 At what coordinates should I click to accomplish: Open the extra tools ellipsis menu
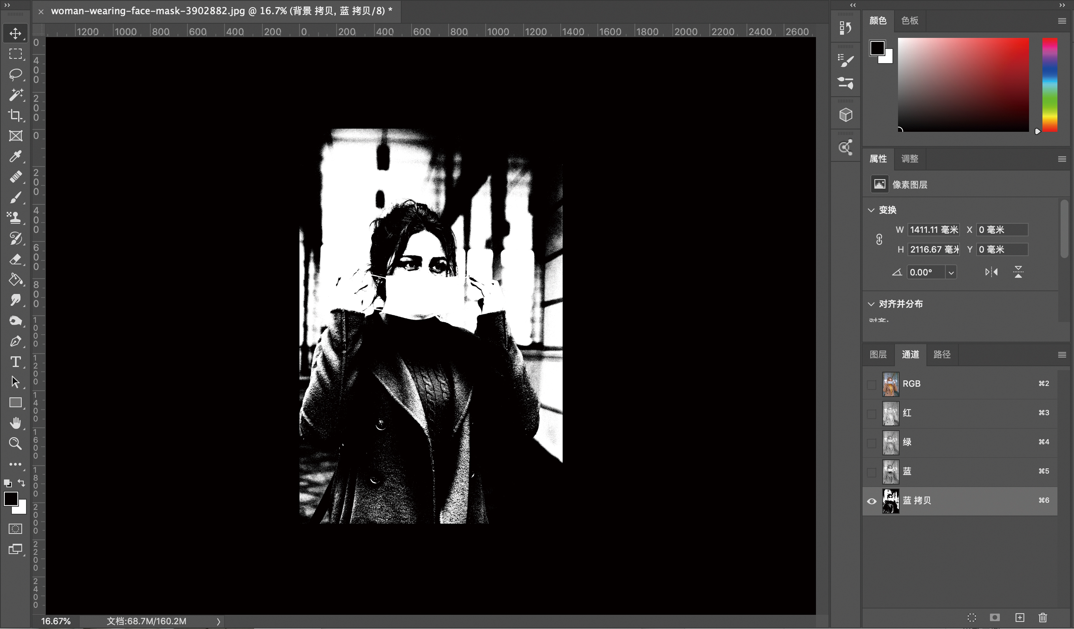click(x=16, y=464)
